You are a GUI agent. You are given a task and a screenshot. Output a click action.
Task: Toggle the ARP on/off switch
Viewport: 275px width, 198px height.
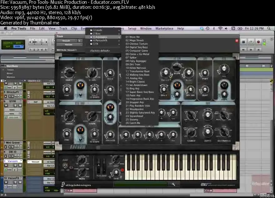coord(65,166)
